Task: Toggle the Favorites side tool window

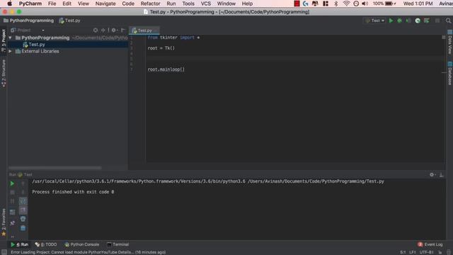Action: 4,222
